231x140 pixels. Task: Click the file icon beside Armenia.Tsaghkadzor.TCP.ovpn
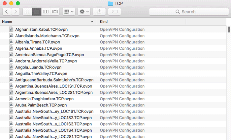(x=11, y=99)
